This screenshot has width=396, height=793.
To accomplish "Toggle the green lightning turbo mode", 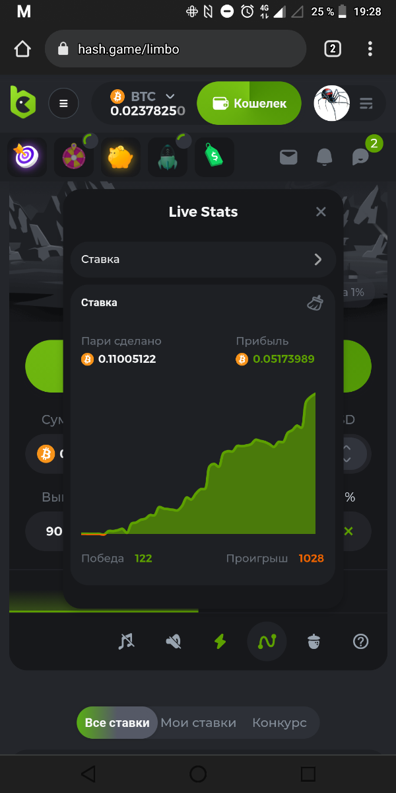I will tap(219, 641).
